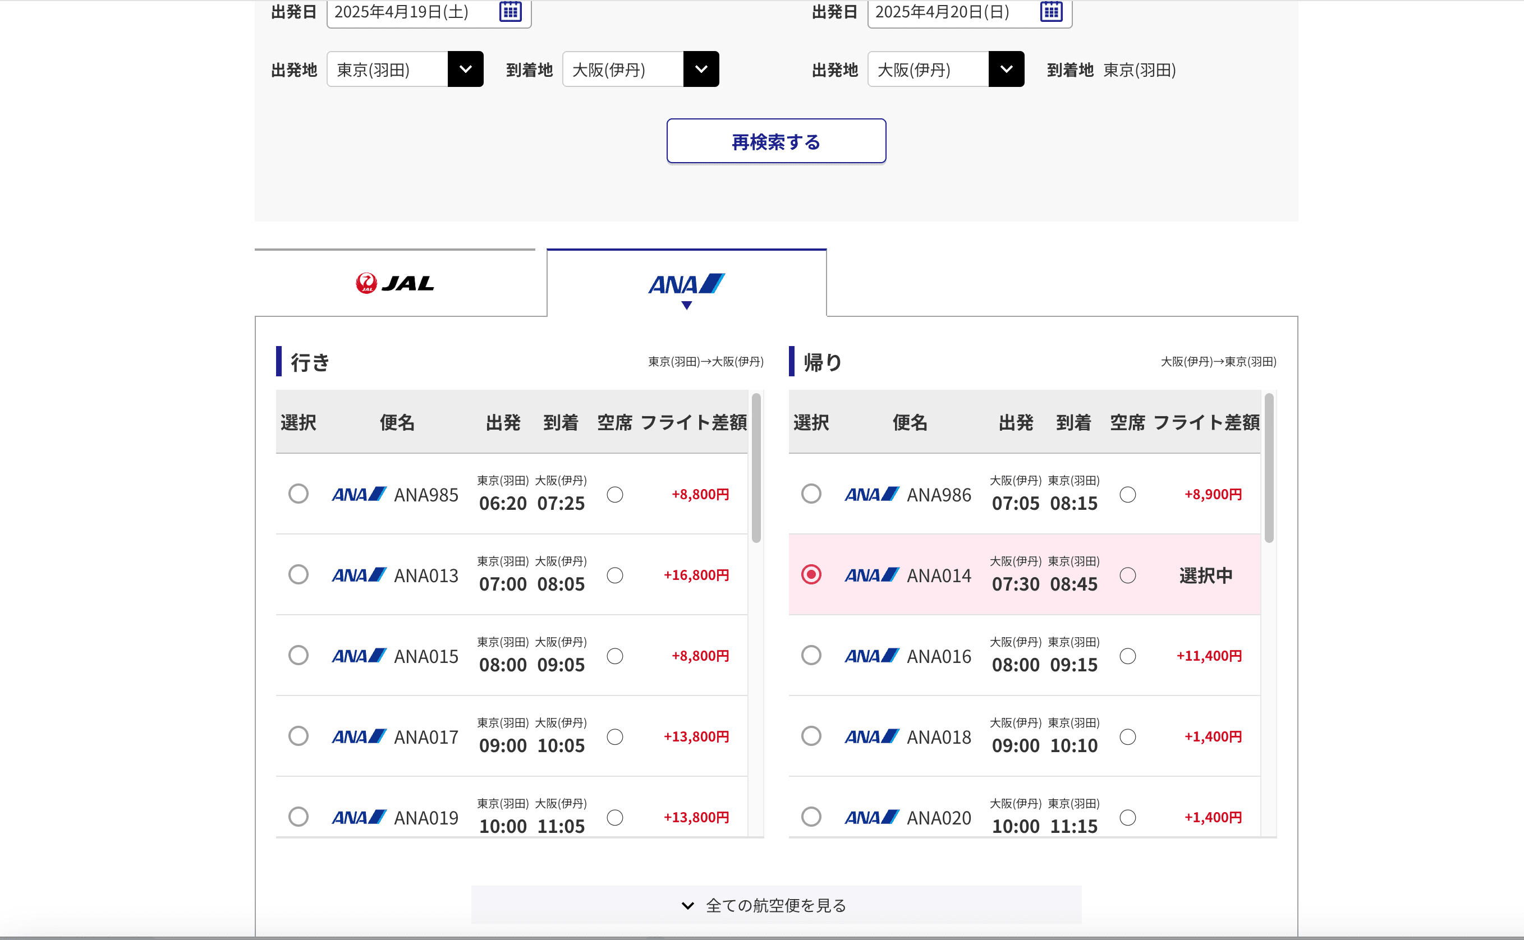Select outbound flight ANA985 radio button
The height and width of the screenshot is (940, 1524).
(299, 494)
